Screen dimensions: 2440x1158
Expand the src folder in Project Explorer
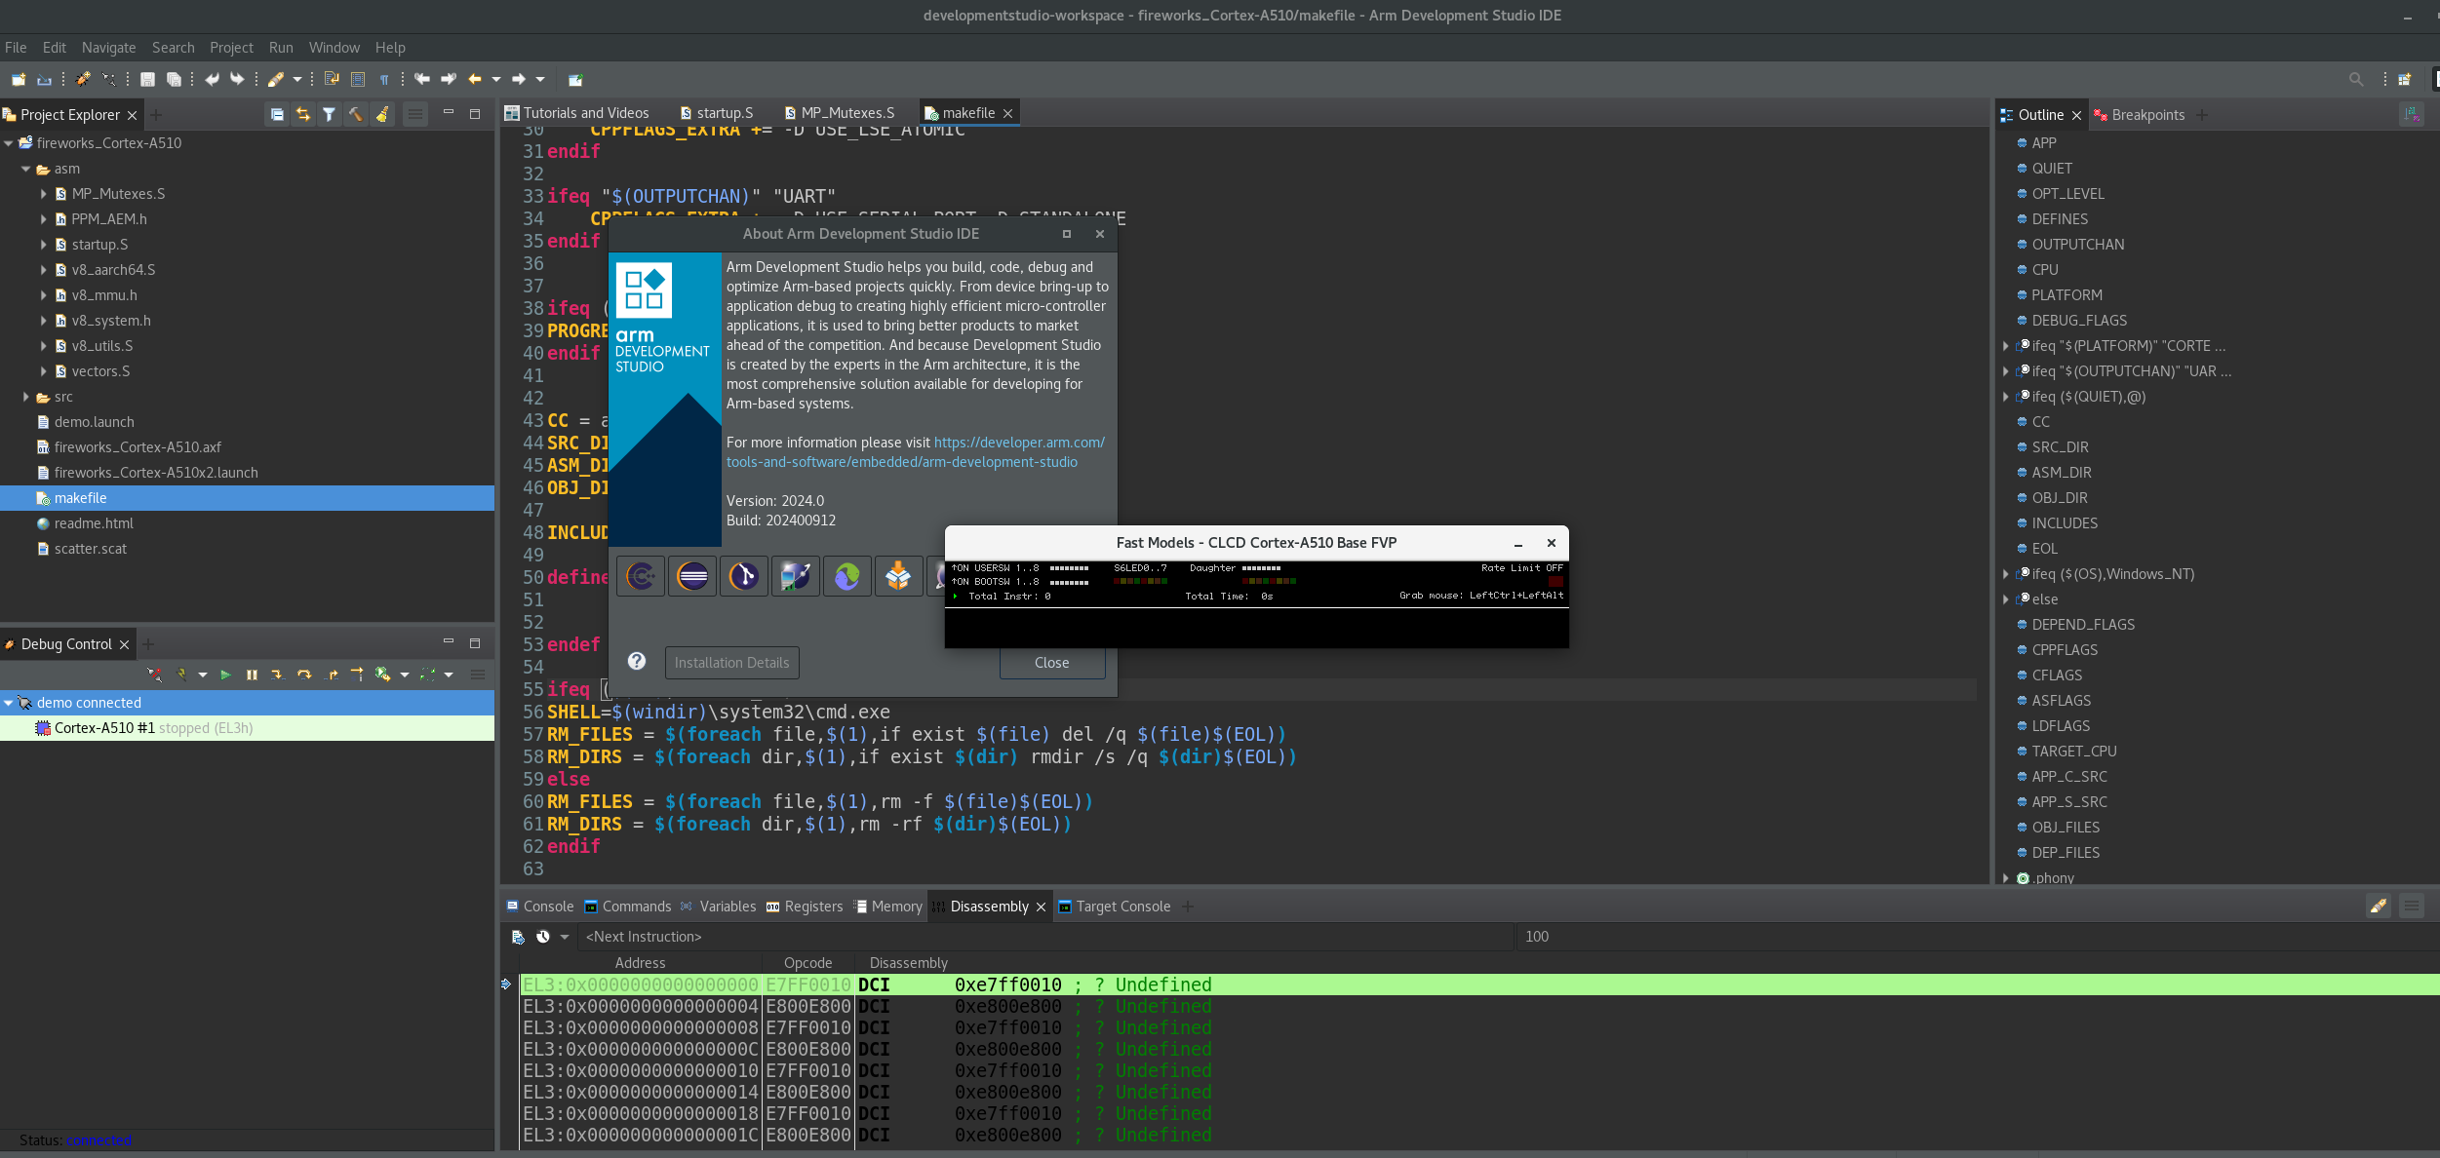click(26, 397)
